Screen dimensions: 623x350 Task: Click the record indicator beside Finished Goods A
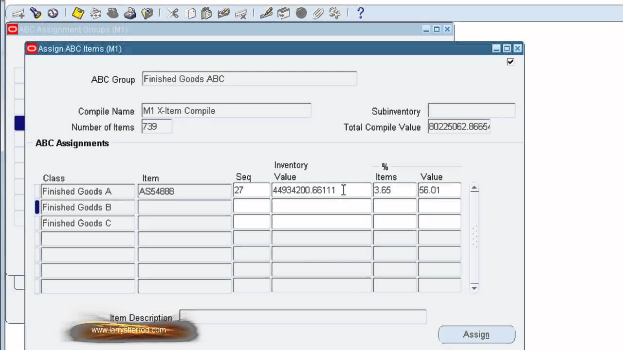click(x=37, y=191)
